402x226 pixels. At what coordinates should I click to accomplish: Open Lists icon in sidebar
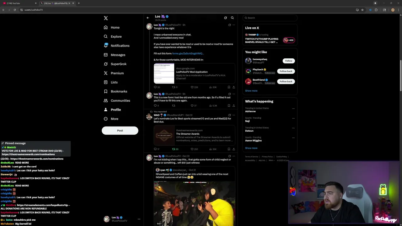(106, 82)
